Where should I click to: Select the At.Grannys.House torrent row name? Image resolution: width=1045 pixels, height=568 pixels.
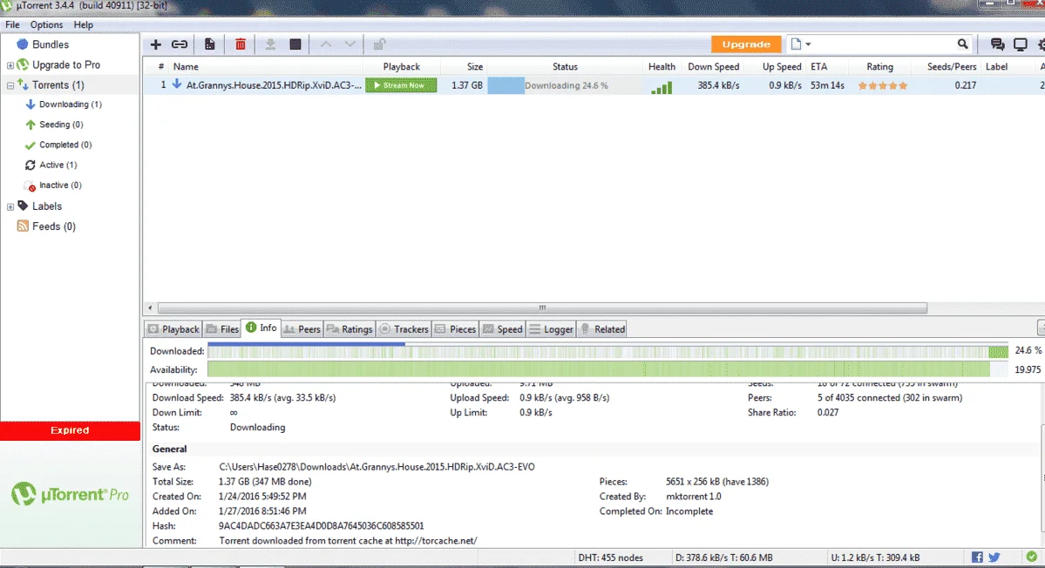274,85
